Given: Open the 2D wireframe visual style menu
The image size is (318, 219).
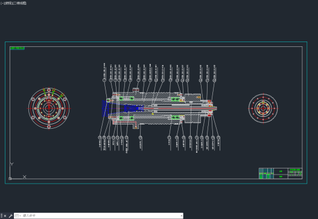Looking at the screenshot, I should (19, 3).
